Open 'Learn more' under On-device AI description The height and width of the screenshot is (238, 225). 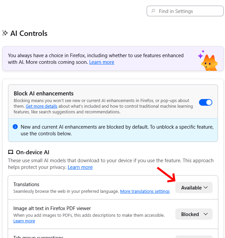click(x=80, y=167)
